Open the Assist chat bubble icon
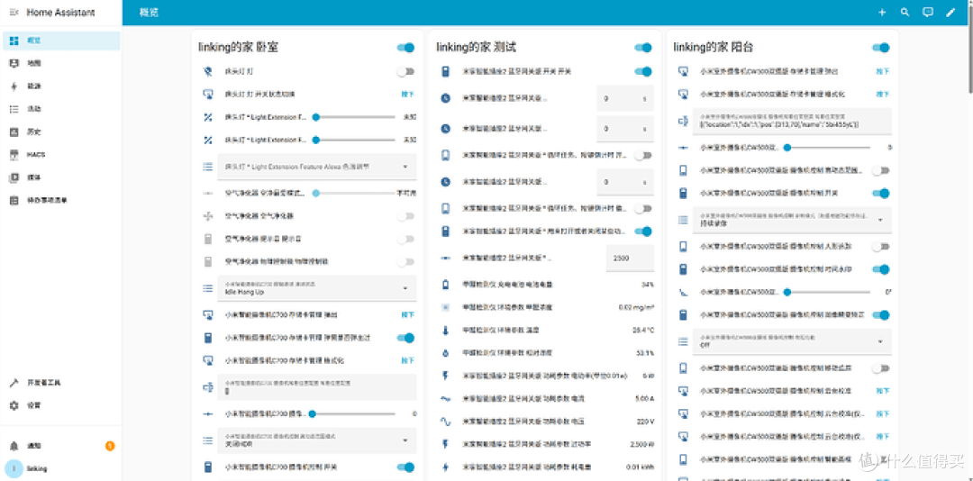 (x=928, y=13)
